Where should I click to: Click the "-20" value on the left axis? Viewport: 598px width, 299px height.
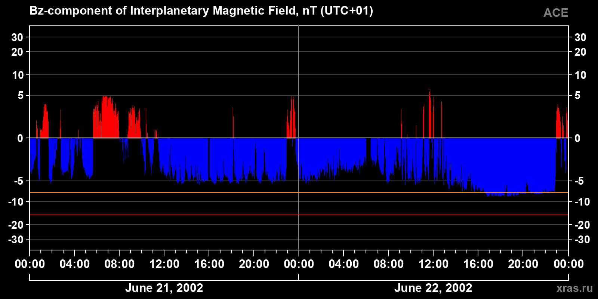tap(16, 225)
